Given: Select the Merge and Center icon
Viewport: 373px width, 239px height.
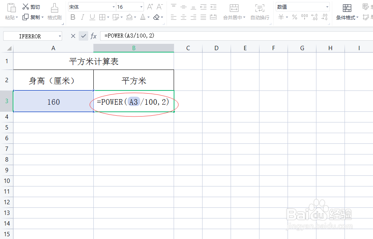Looking at the screenshot, I should (x=234, y=7).
